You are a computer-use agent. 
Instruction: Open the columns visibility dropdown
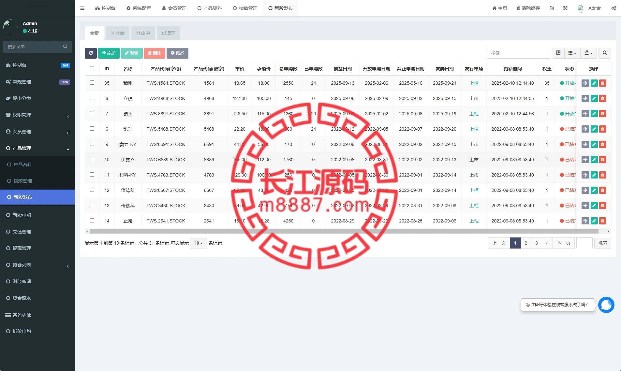572,53
